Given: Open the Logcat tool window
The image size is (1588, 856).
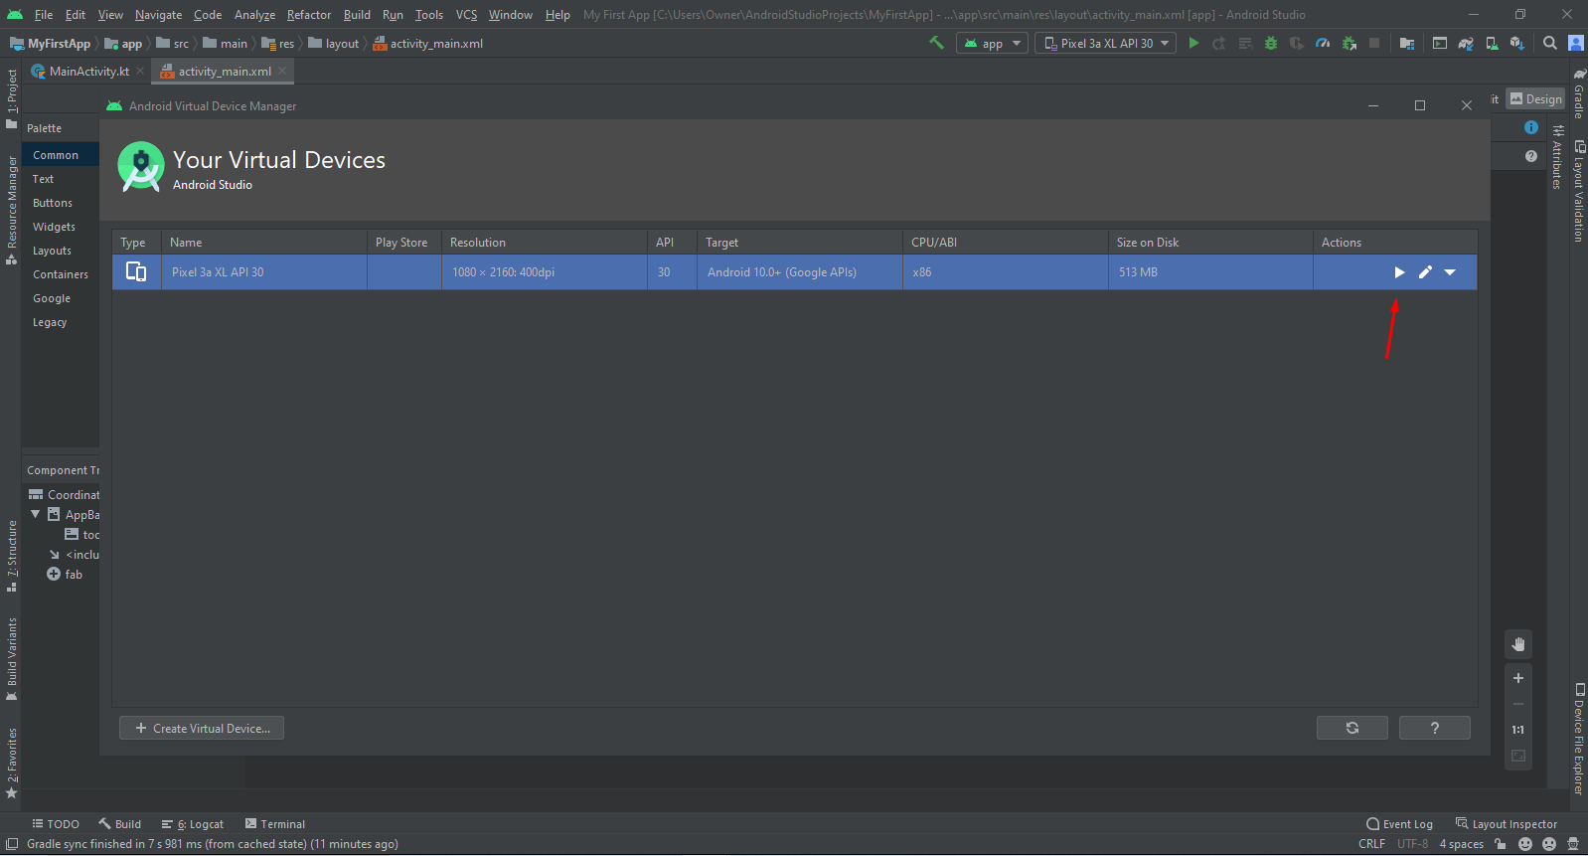Looking at the screenshot, I should coord(193,824).
